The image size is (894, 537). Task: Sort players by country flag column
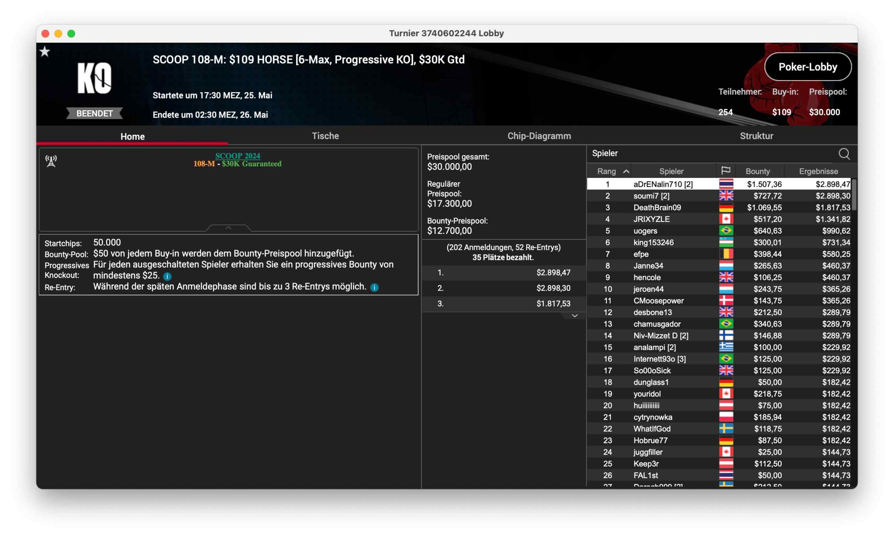[725, 171]
